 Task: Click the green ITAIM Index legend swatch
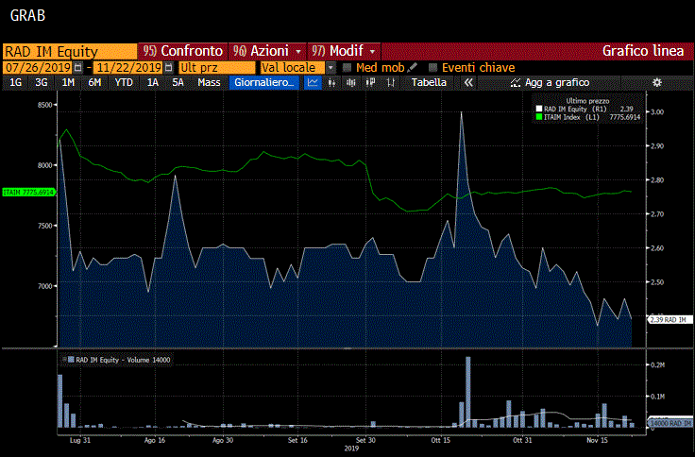(x=539, y=117)
